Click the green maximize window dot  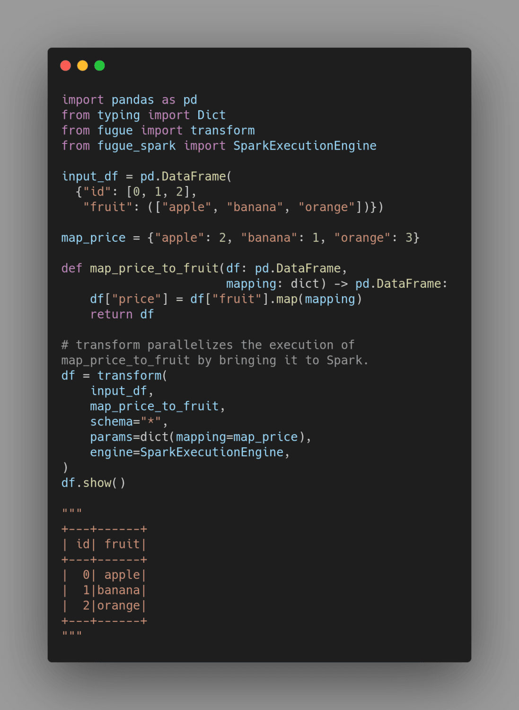point(99,65)
